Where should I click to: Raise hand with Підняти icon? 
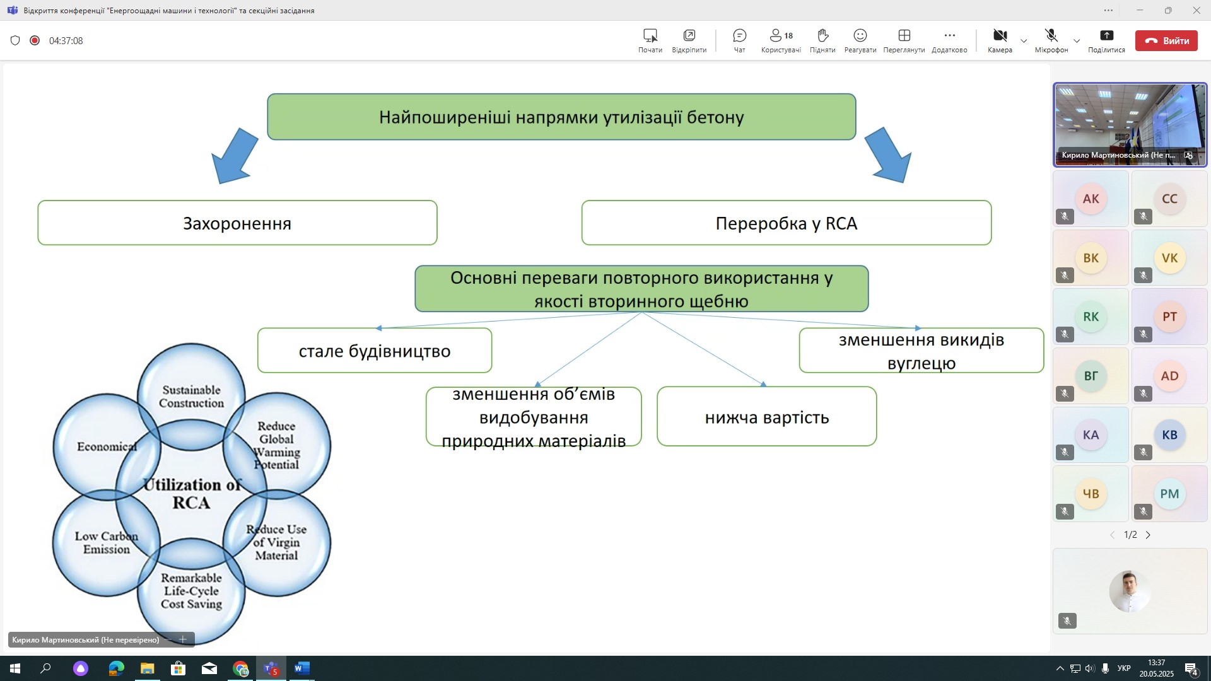[x=822, y=36]
